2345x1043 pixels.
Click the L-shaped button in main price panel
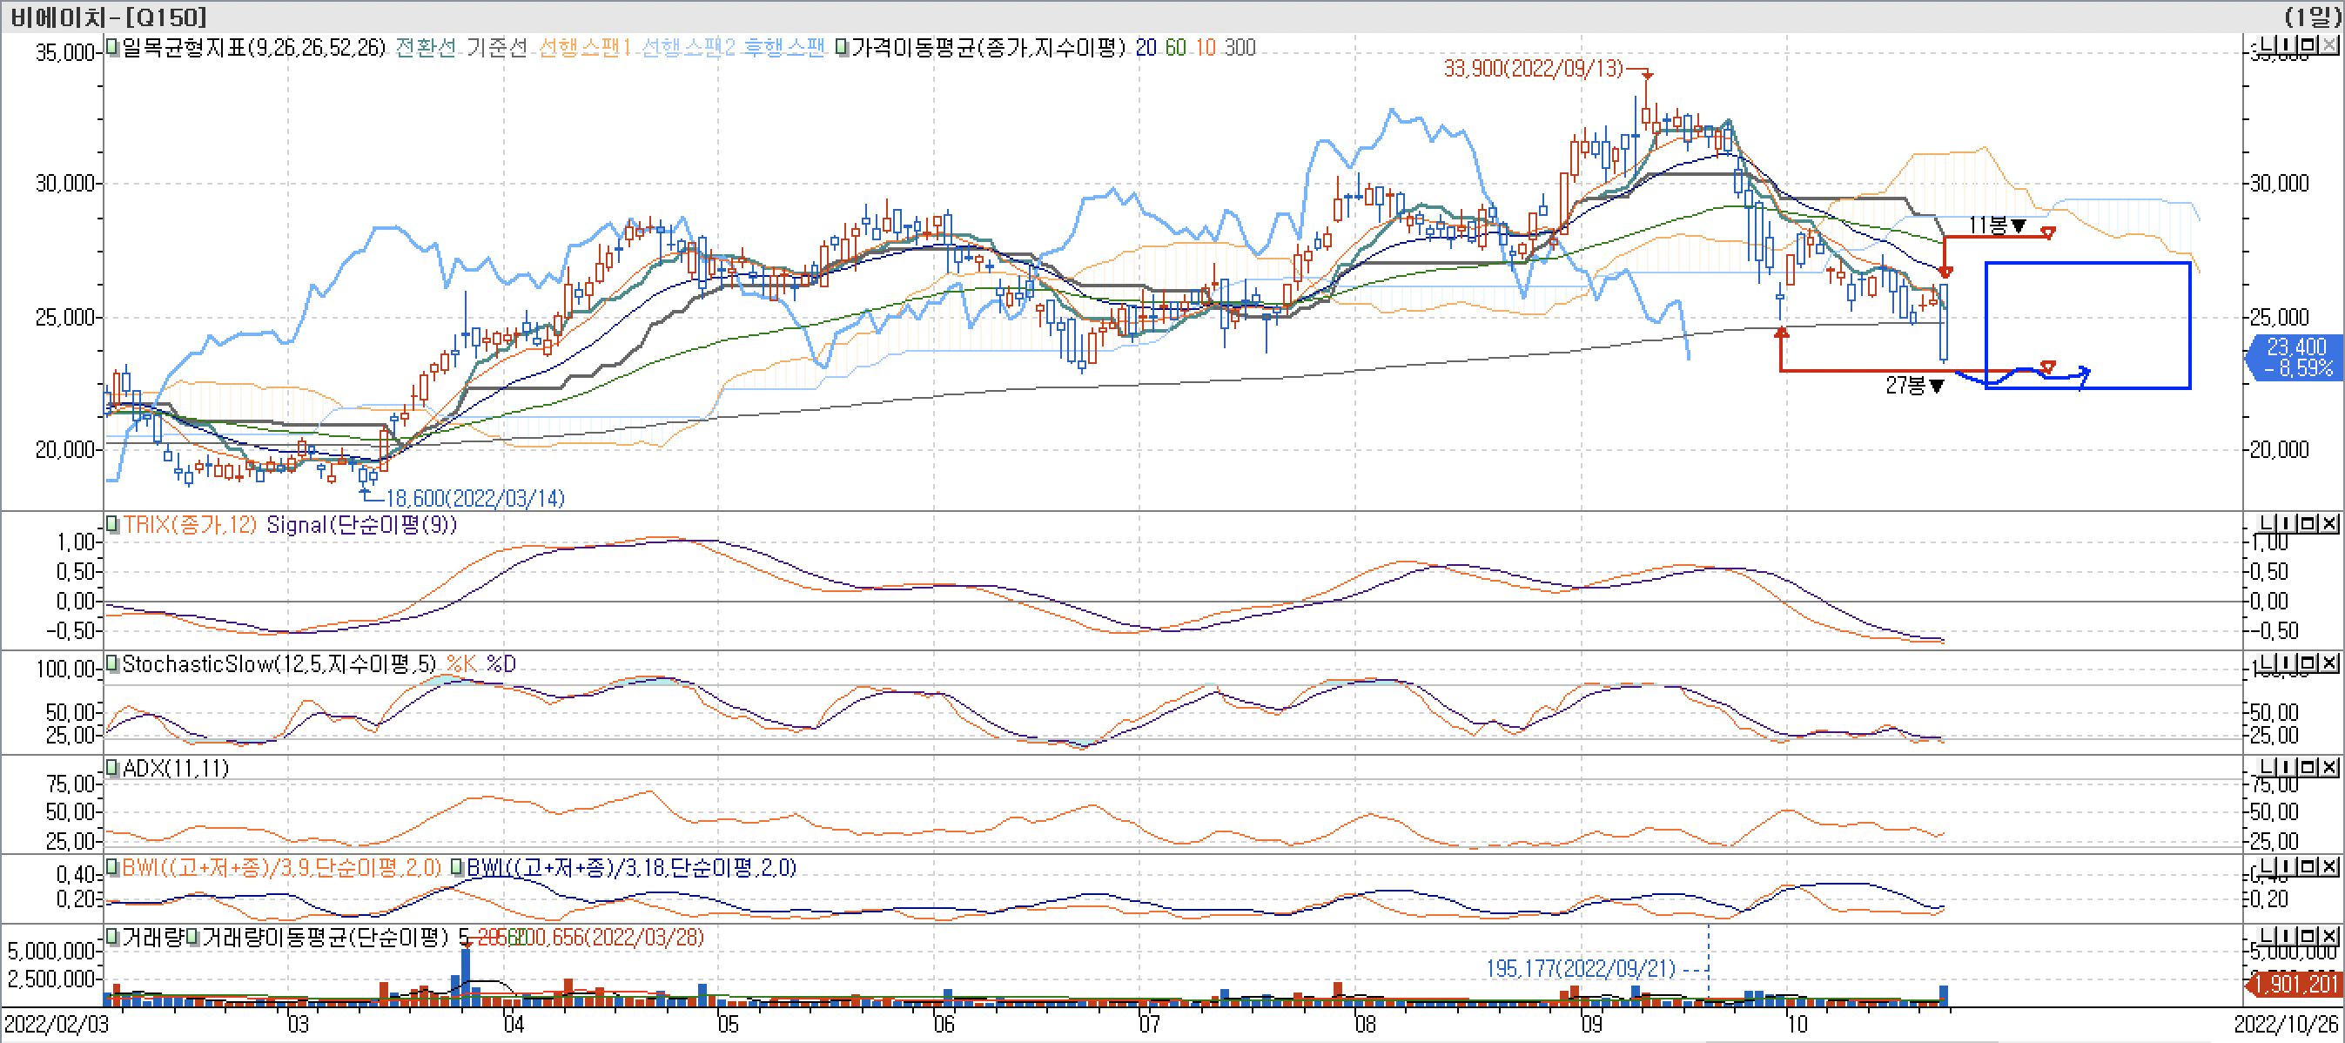pyautogui.click(x=2267, y=44)
